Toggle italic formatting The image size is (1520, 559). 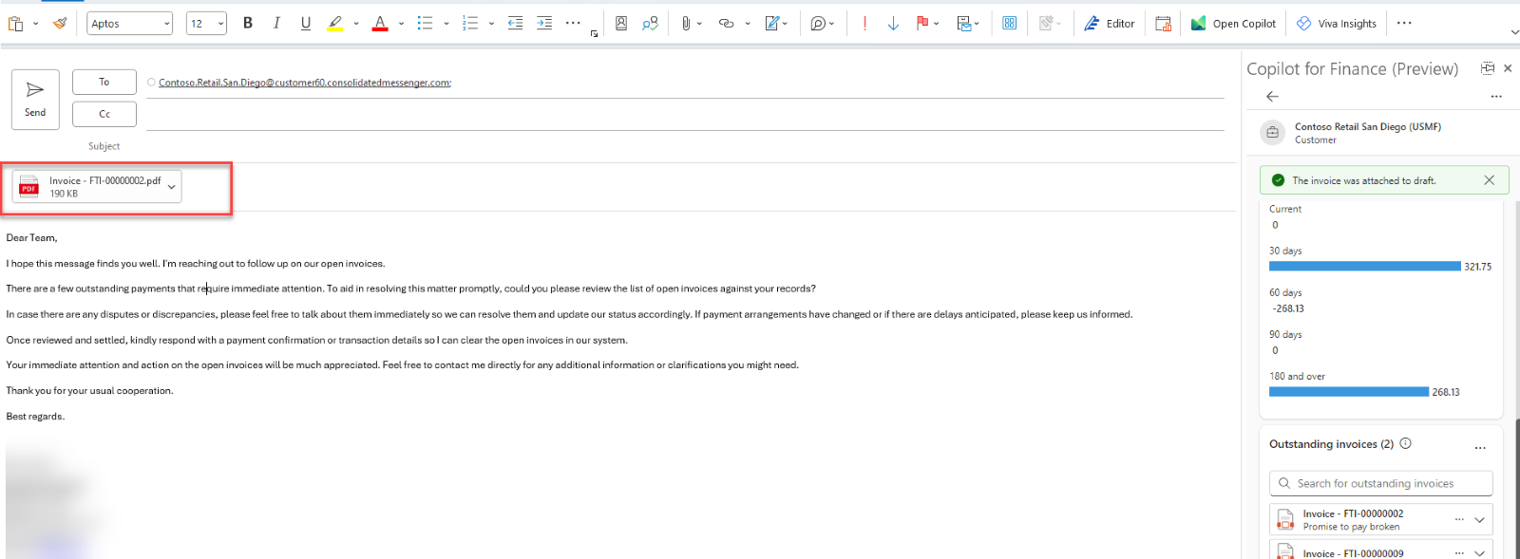tap(276, 24)
